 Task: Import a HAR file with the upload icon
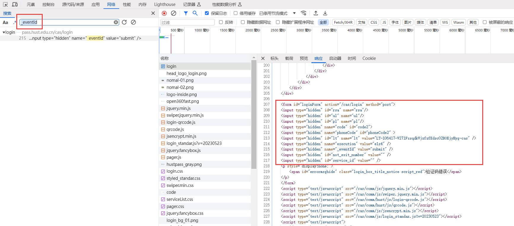point(316,13)
